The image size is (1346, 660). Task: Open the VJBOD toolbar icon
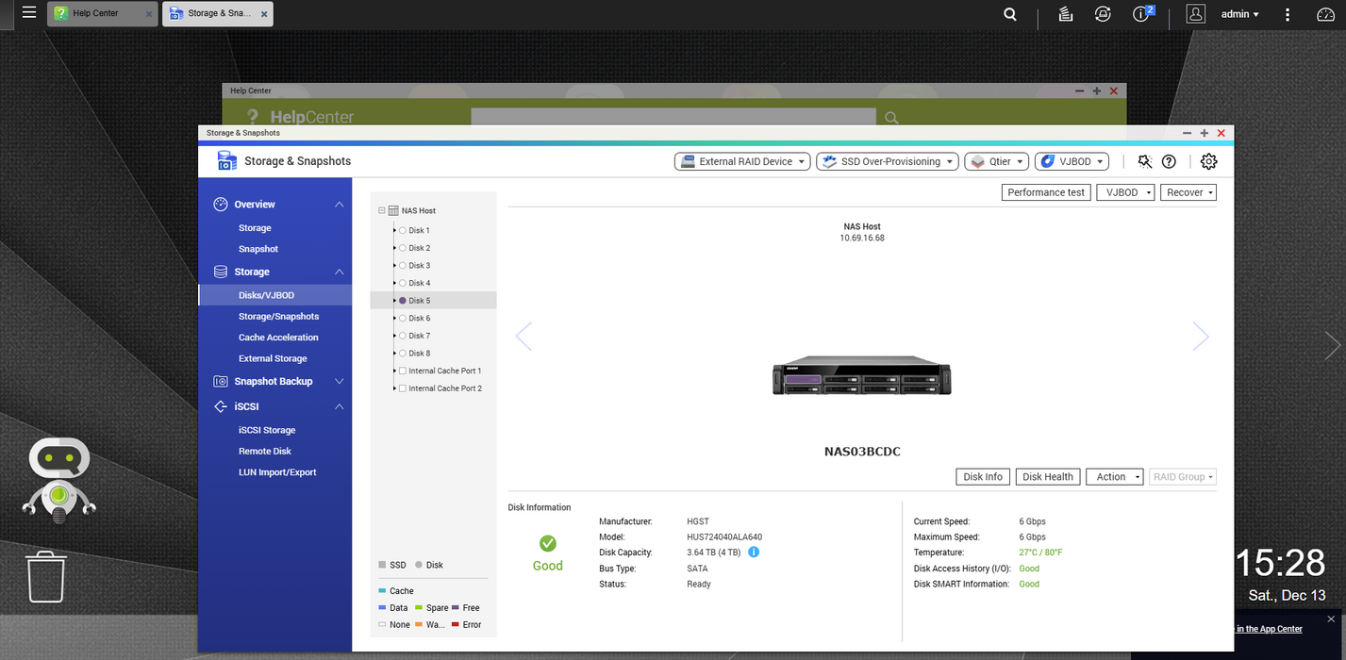(x=1071, y=161)
